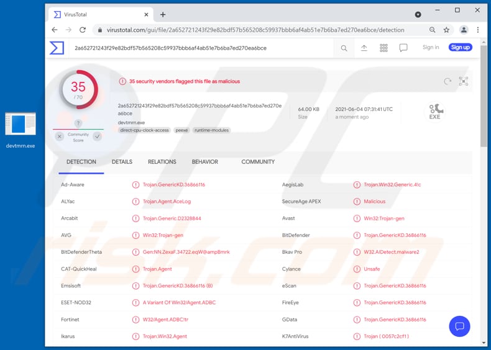Click AVG detection Win32:Trojan-gen
Image resolution: width=491 pixels, height=350 pixels.
tap(163, 235)
